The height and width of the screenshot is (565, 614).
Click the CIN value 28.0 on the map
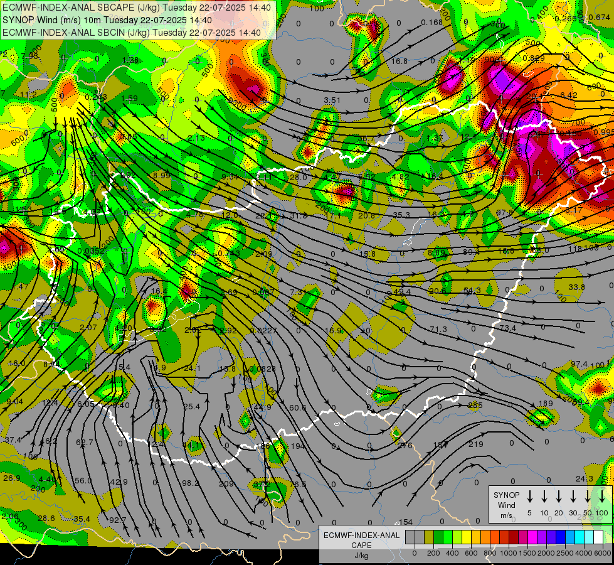(x=299, y=177)
